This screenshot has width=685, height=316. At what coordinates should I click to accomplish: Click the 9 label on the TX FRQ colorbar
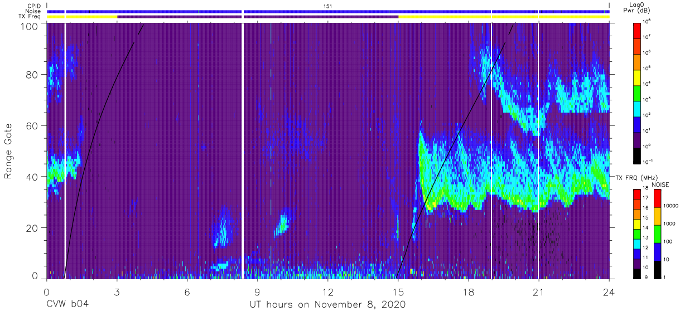click(x=647, y=277)
